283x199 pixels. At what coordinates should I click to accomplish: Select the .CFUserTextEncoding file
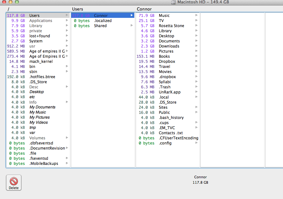pyautogui.click(x=168, y=138)
